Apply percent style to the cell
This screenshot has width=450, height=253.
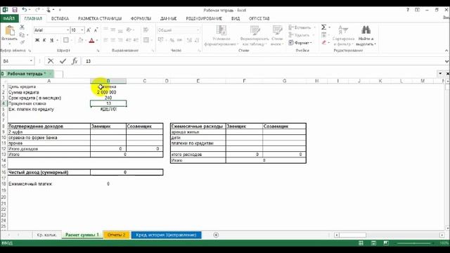172,40
